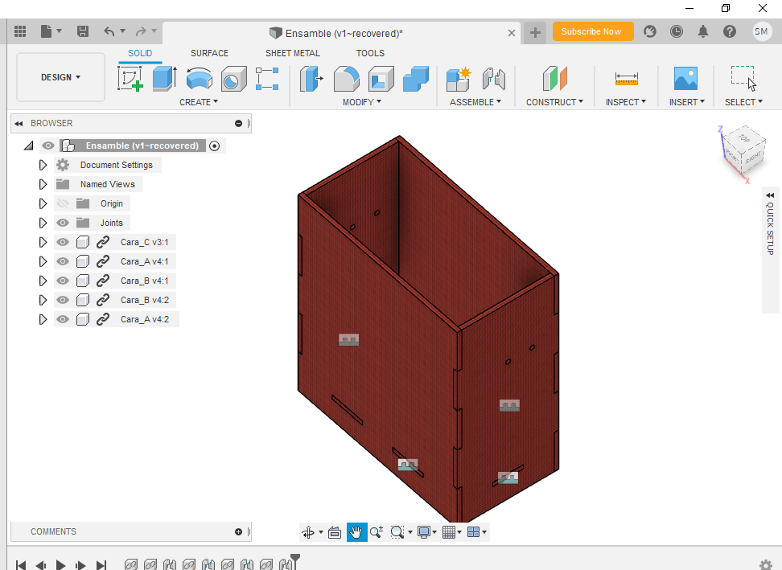Open the Help question mark icon
The image size is (782, 570).
point(730,31)
